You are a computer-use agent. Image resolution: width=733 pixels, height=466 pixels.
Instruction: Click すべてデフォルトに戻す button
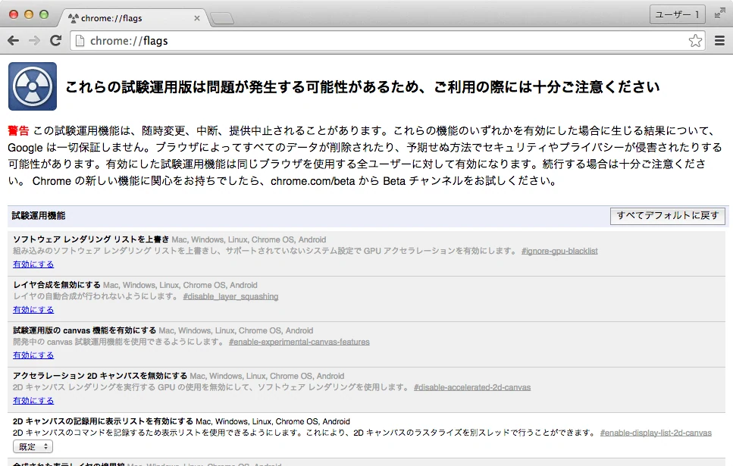[x=668, y=216]
